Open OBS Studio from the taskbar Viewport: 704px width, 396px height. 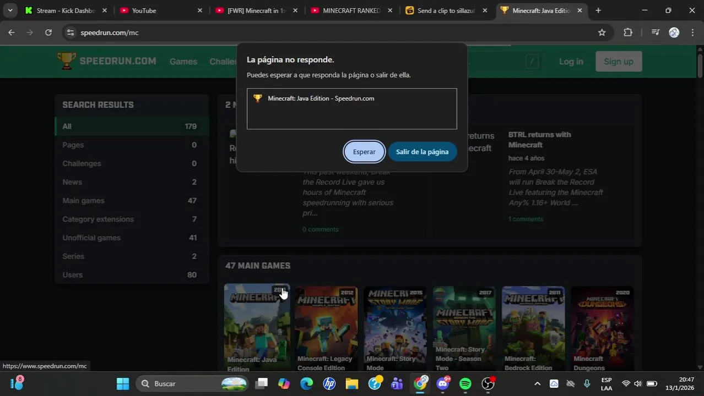[x=488, y=383]
